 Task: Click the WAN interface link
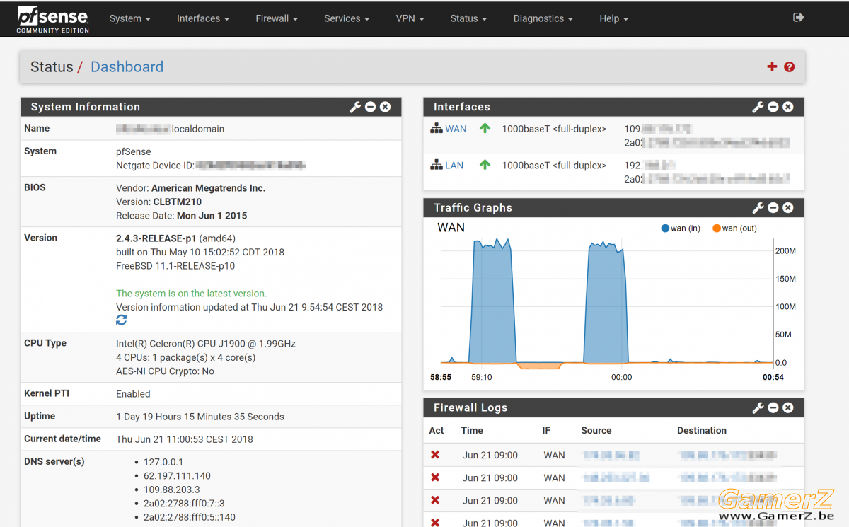pyautogui.click(x=456, y=129)
